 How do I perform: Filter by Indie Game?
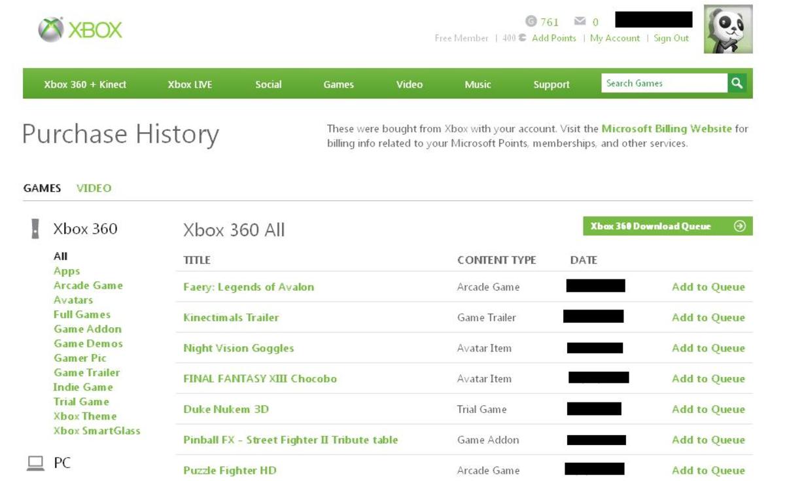[83, 387]
